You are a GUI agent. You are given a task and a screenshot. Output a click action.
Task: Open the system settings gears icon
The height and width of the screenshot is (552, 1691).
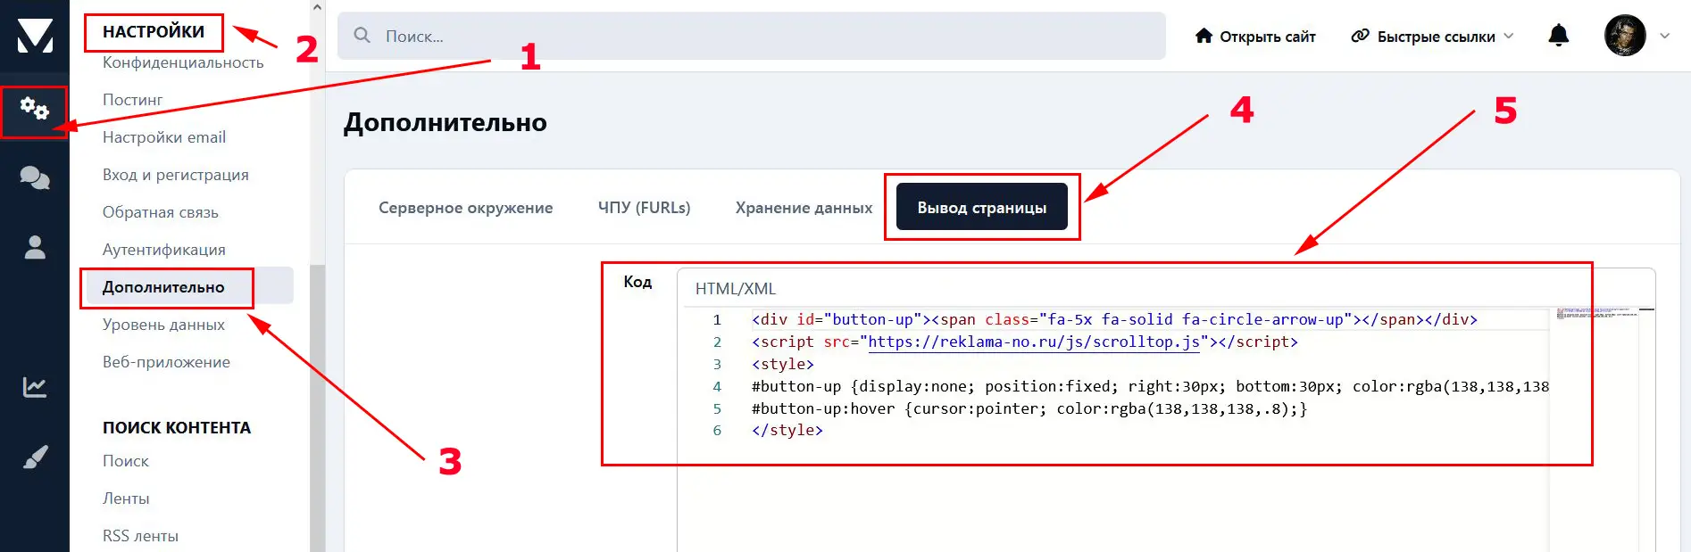[x=35, y=110]
